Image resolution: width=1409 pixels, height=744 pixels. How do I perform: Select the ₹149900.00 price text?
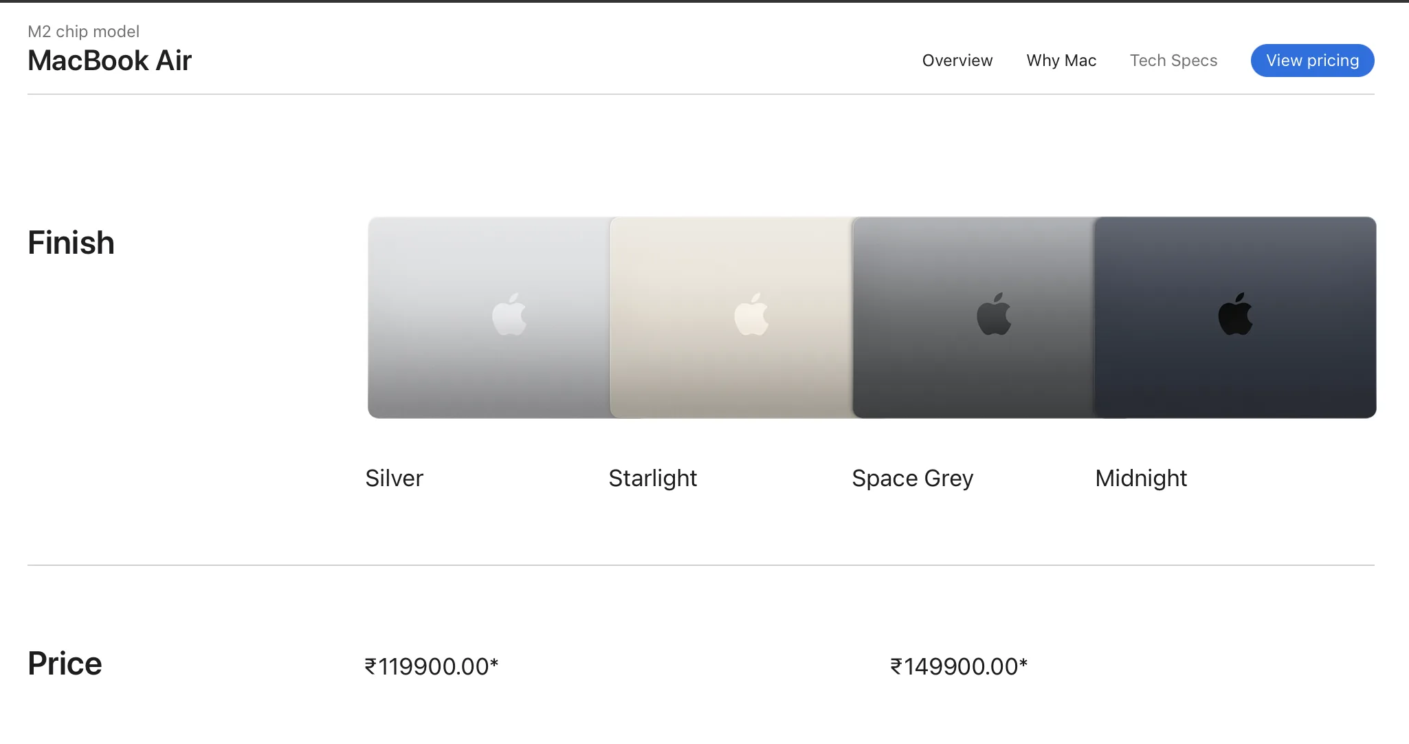pos(958,666)
